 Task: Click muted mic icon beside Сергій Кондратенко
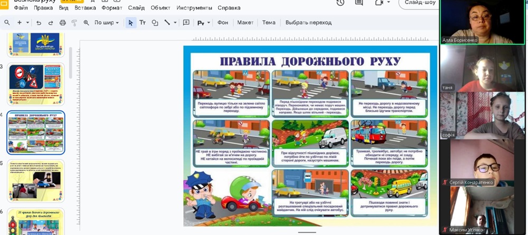point(445,182)
